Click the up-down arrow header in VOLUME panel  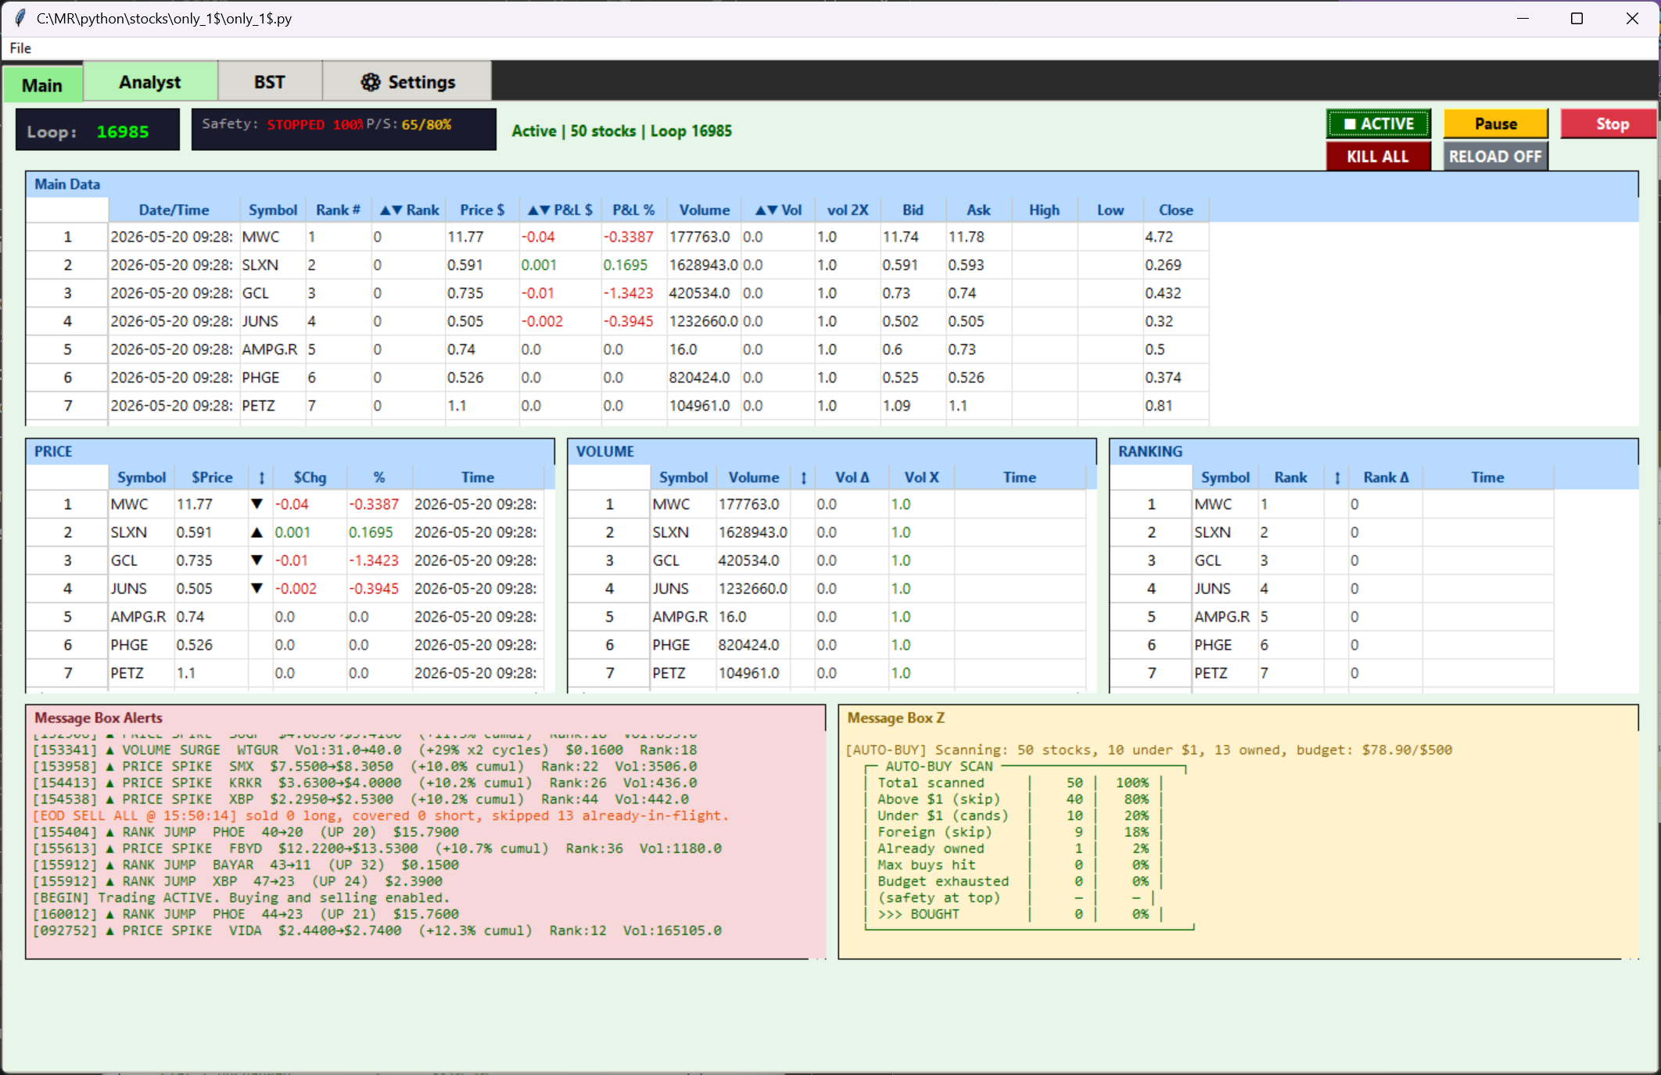[x=803, y=478]
